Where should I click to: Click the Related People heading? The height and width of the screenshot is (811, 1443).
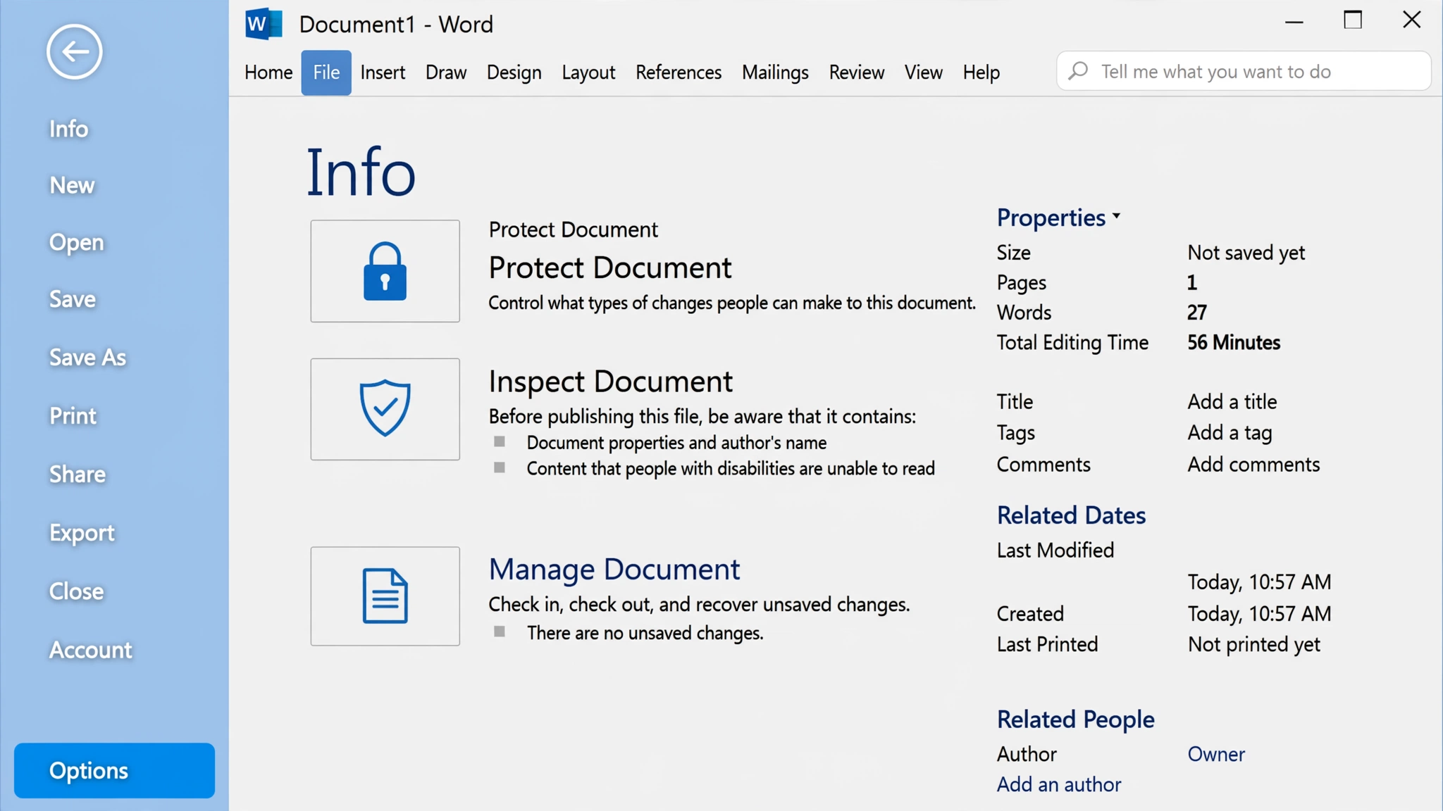1075,720
